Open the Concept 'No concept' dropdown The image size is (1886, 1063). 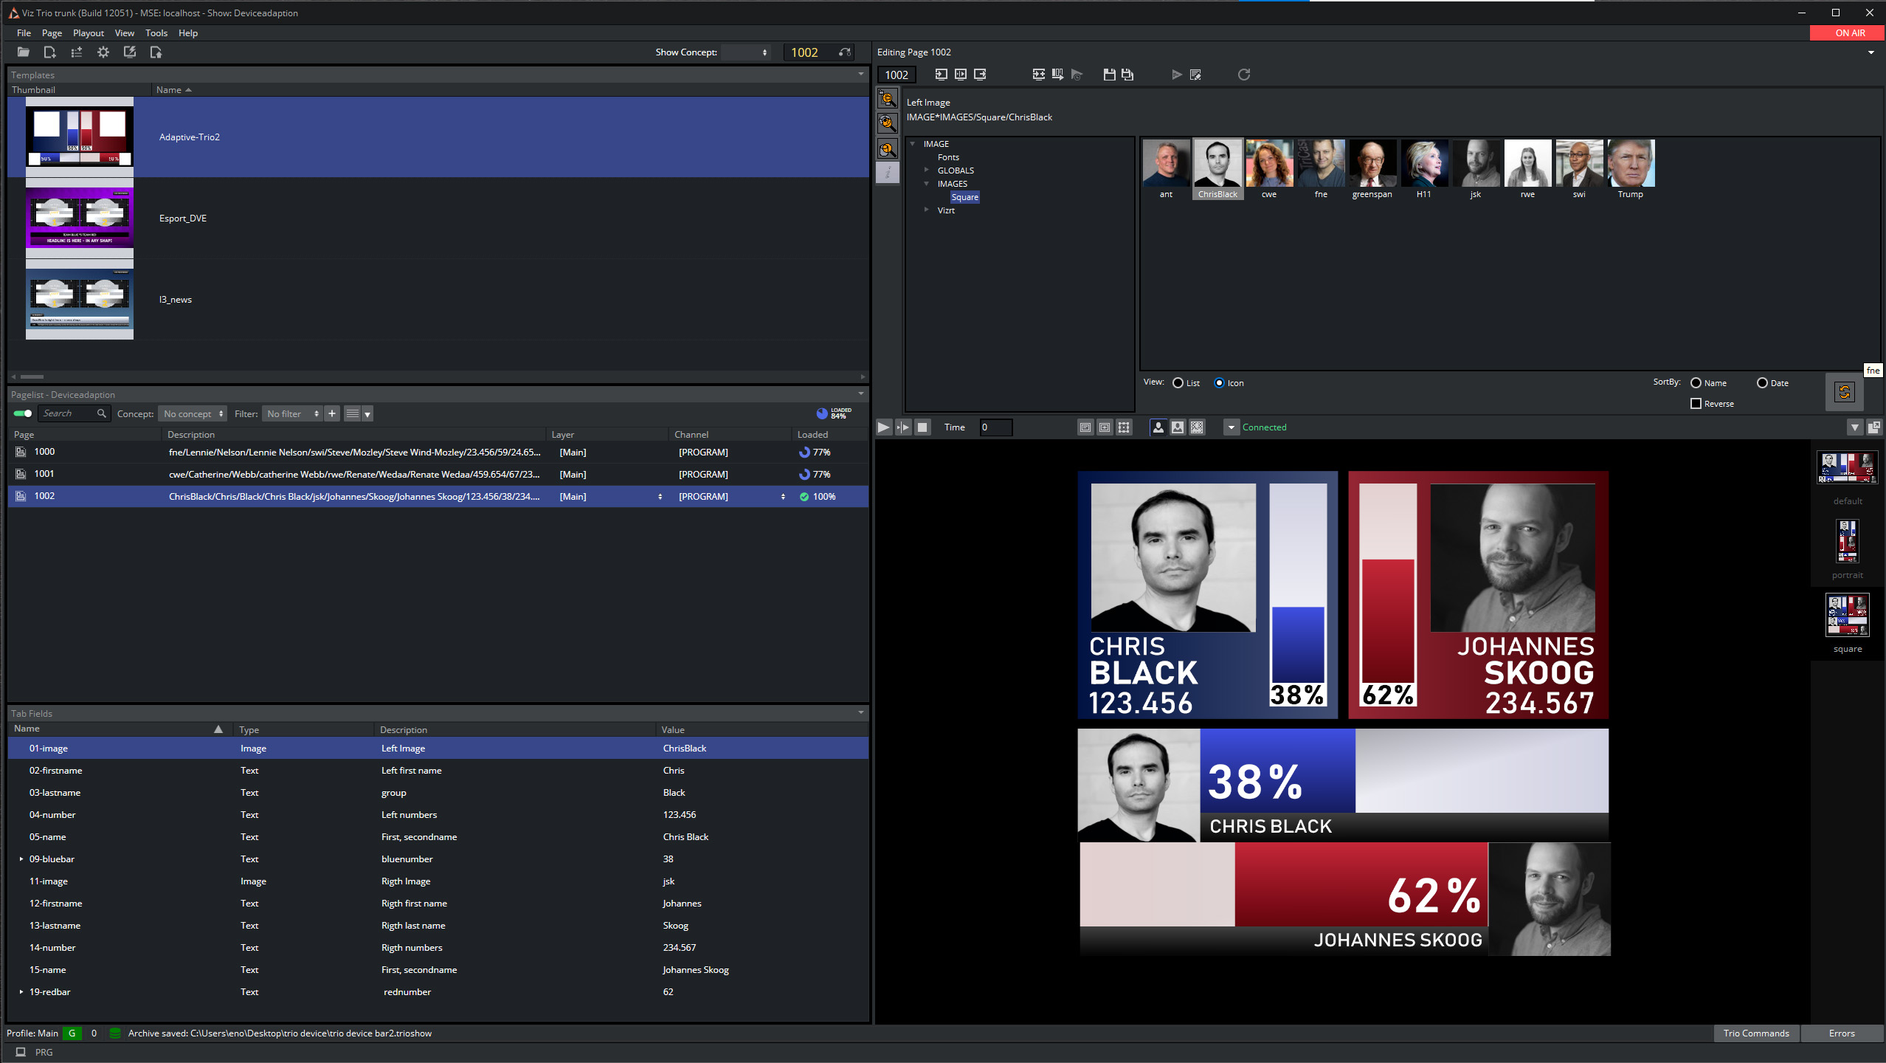tap(193, 414)
